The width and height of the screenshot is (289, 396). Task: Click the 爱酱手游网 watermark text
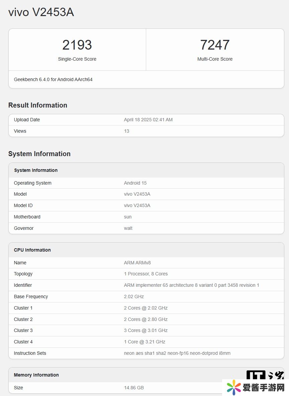tap(263, 388)
